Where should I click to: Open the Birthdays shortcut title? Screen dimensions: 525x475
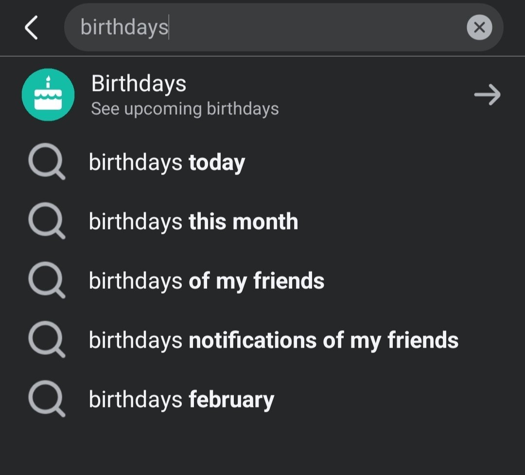(x=139, y=84)
